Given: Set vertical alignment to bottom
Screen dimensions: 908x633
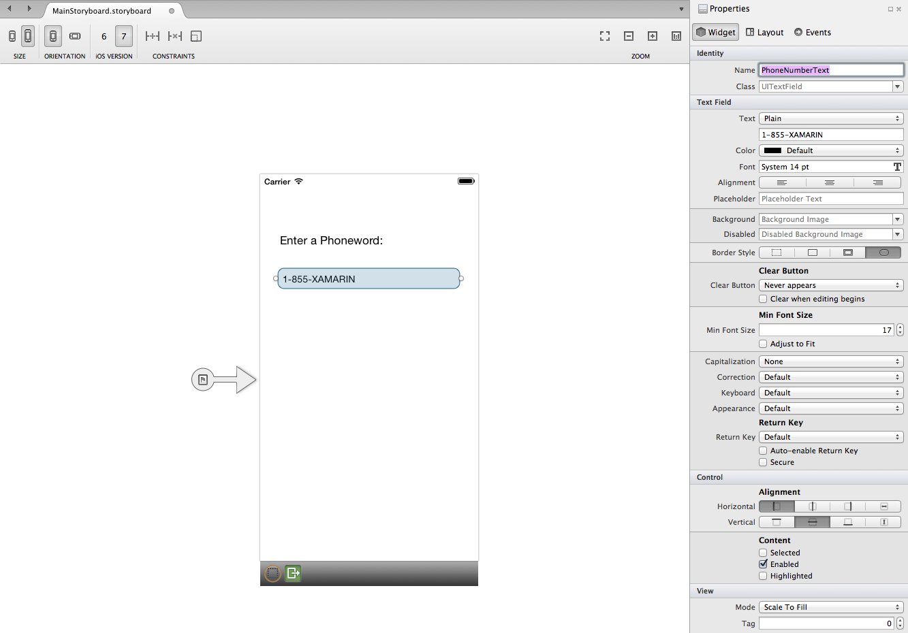Looking at the screenshot, I should (x=847, y=522).
